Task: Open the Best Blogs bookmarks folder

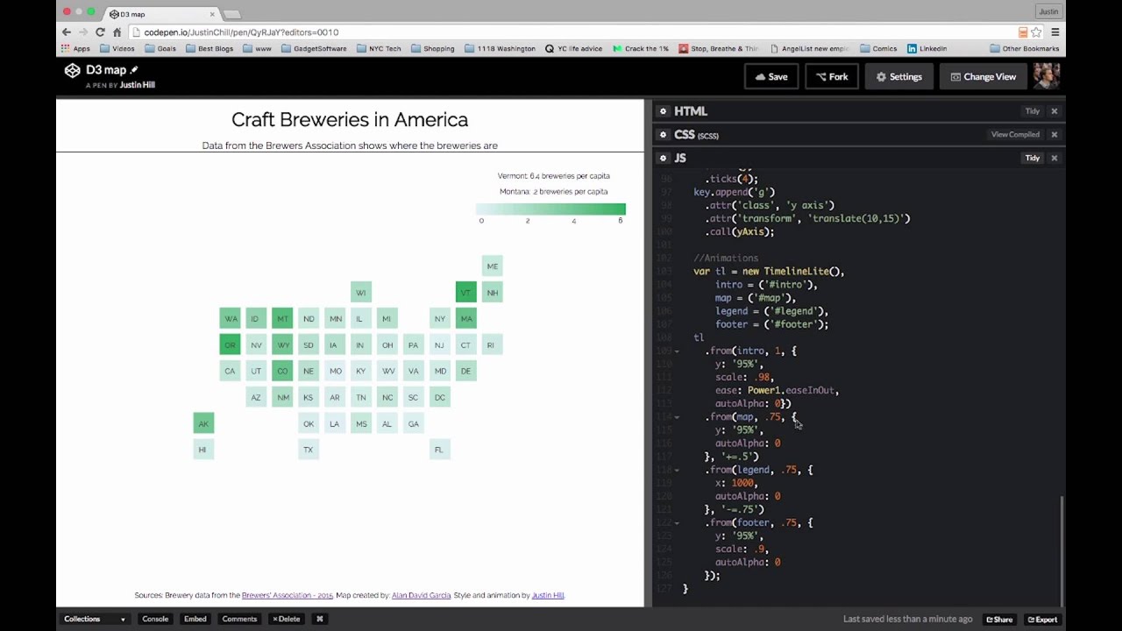Action: (209, 49)
